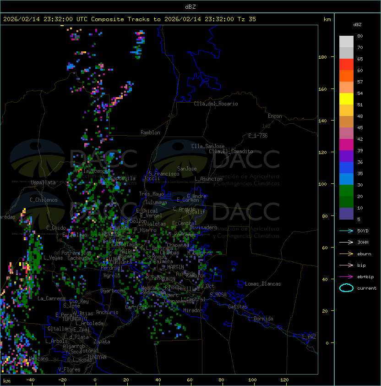Viewport: 381px width, 386px height.
Task: Click the 'C_Guido' map label
Action: pos(56,228)
